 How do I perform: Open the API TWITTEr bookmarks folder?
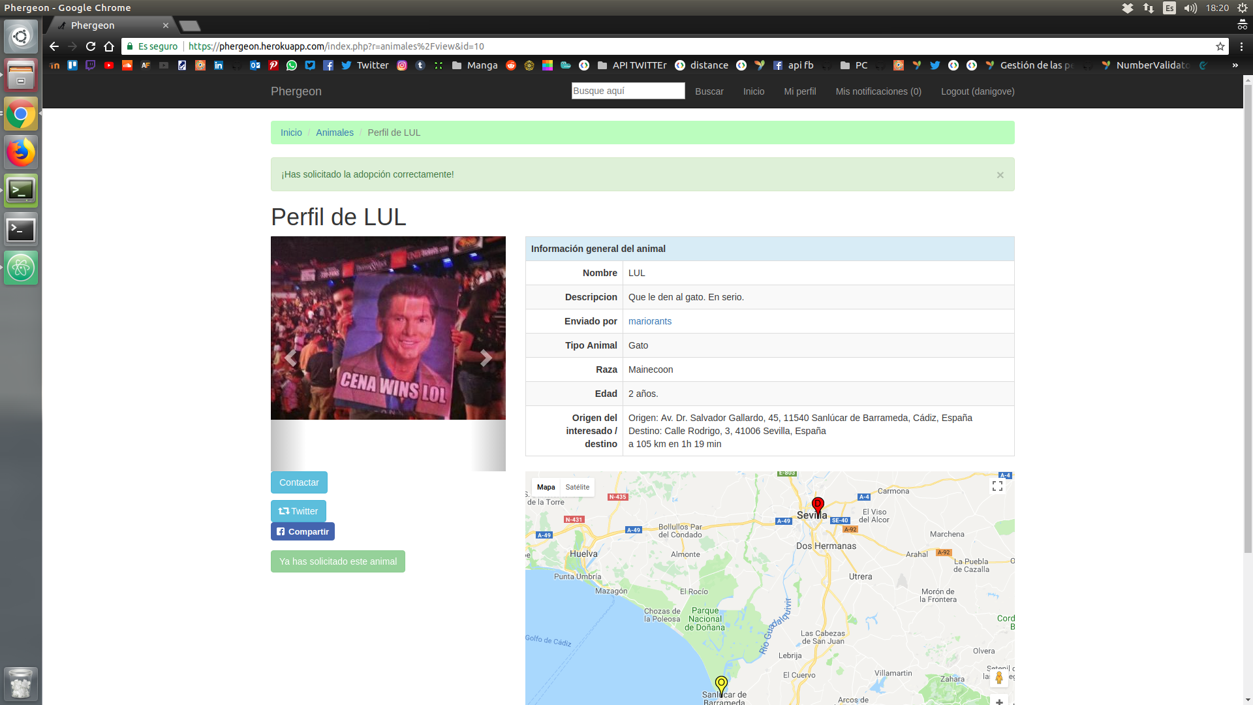pyautogui.click(x=632, y=65)
